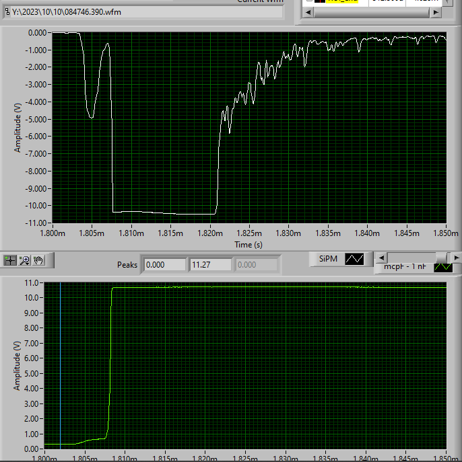Select the crosshair cursor tool in graph palette
The height and width of the screenshot is (462, 462).
[x=10, y=260]
